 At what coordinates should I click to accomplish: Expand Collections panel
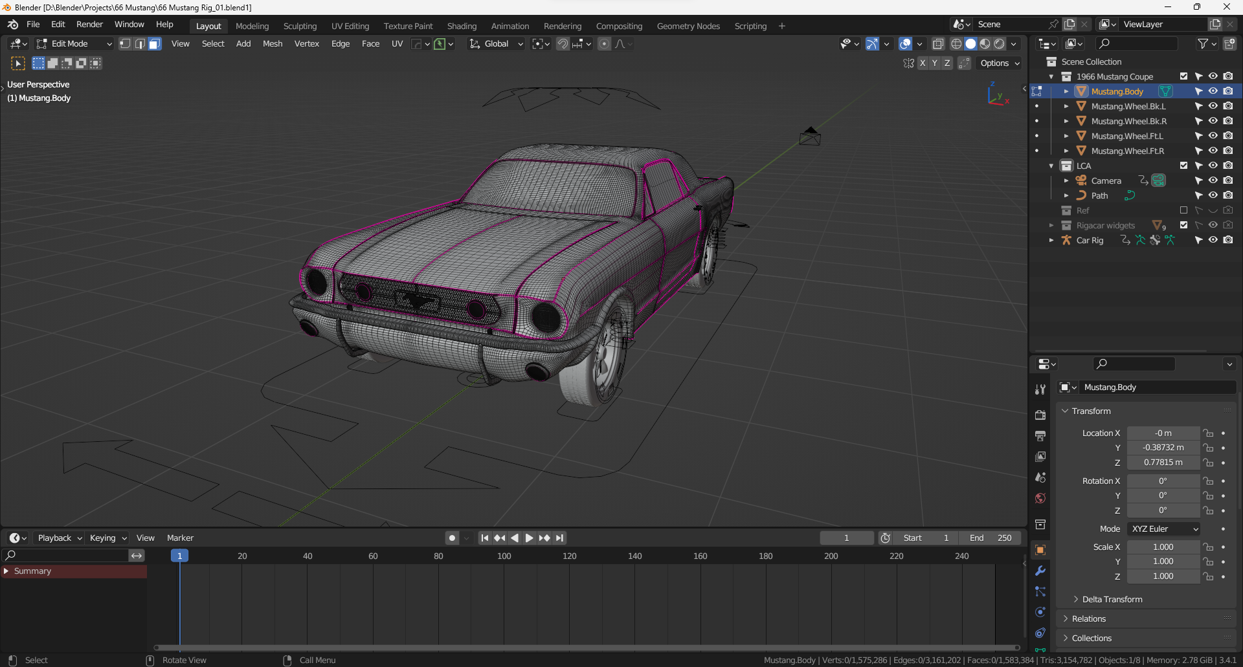point(1091,639)
